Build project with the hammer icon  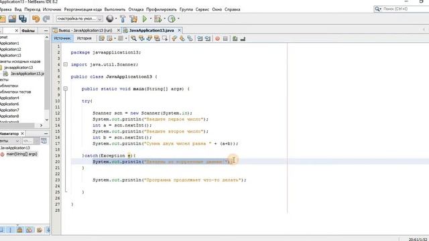tap(123, 19)
